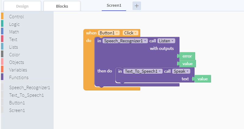244x129 pixels.
Task: Open the Lists blocks category
Action: tap(13, 47)
